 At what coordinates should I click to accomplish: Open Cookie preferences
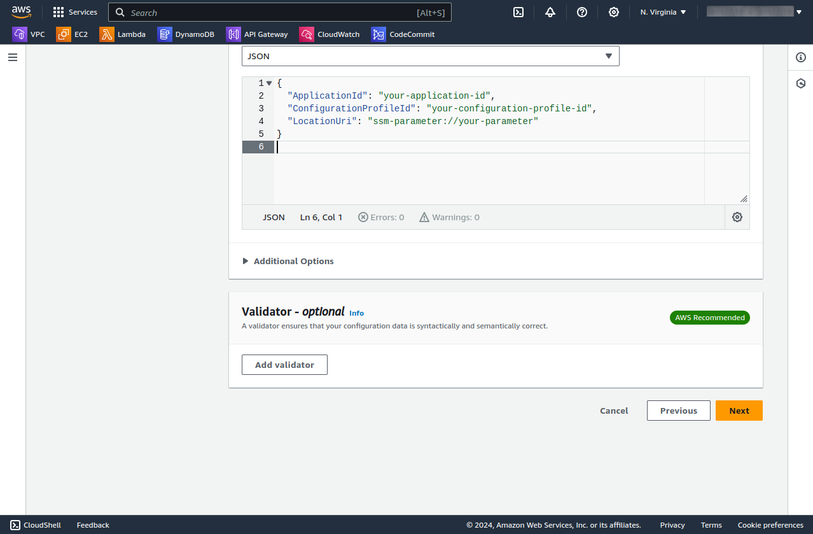(x=770, y=525)
